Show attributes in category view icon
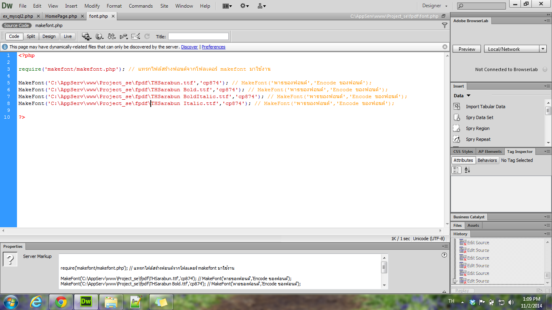 [456, 170]
